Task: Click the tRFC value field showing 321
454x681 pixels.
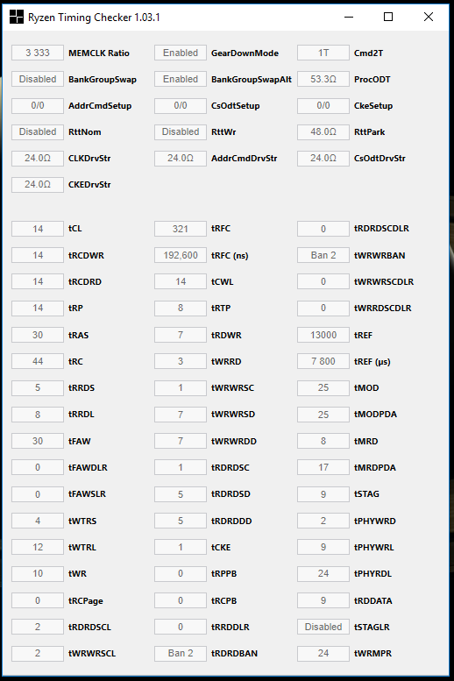Action: click(x=181, y=229)
